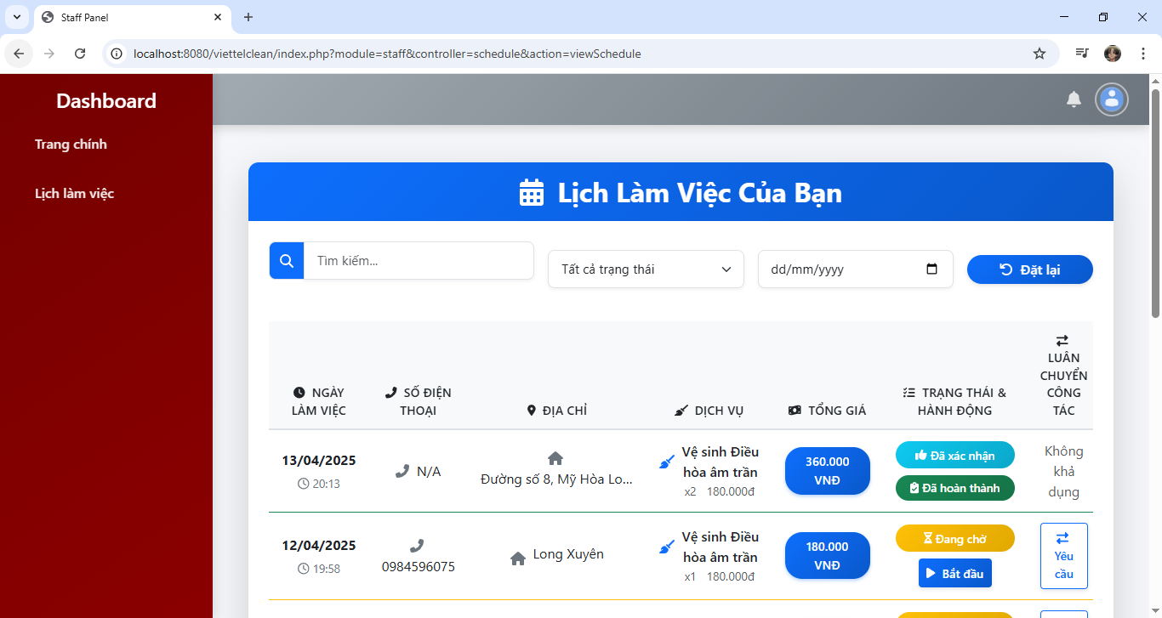Open the date picker calendar icon
This screenshot has width=1162, height=618.
pyautogui.click(x=931, y=269)
